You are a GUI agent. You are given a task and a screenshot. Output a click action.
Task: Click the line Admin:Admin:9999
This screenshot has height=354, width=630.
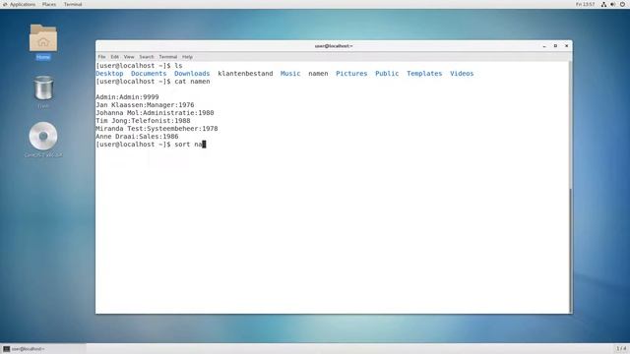point(127,97)
